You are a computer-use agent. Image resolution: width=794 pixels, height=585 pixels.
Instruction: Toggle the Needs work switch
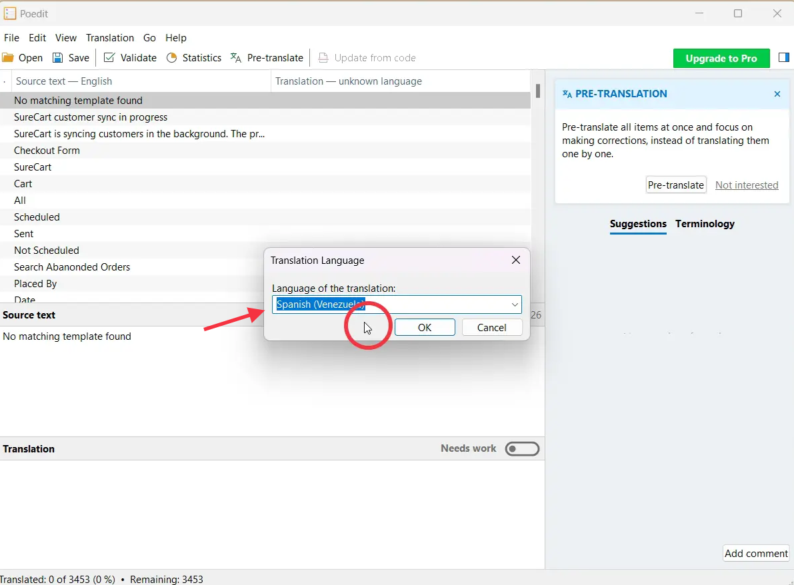522,449
